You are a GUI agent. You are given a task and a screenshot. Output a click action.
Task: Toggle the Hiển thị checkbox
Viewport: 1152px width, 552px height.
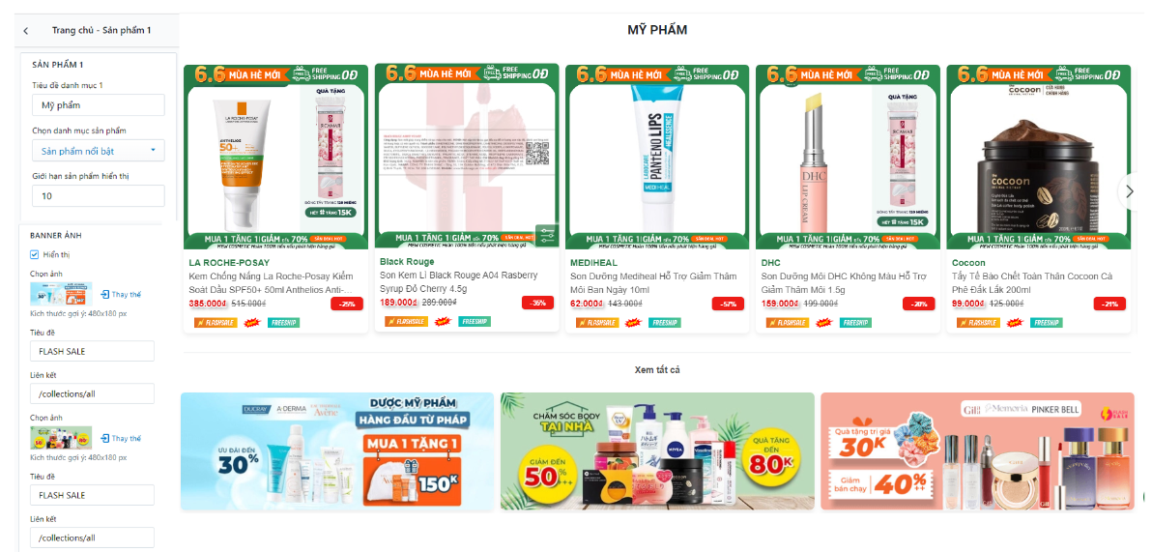(x=35, y=254)
